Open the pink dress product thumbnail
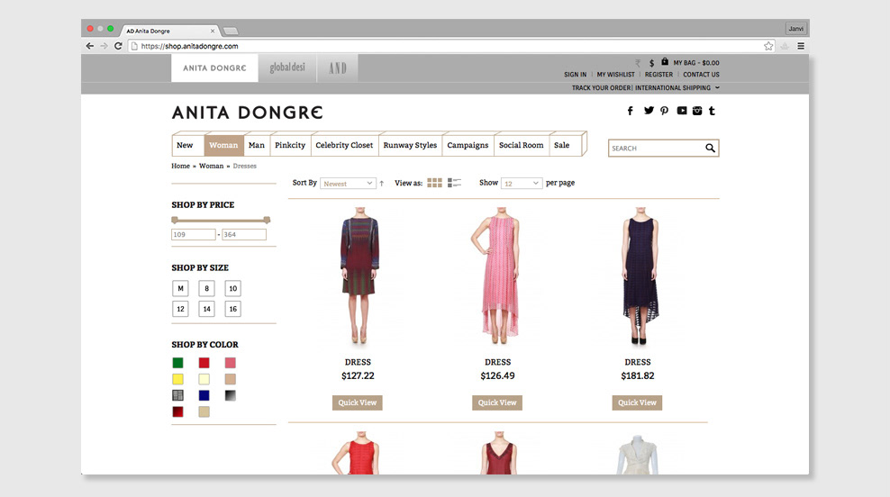The height and width of the screenshot is (497, 890). [x=498, y=276]
